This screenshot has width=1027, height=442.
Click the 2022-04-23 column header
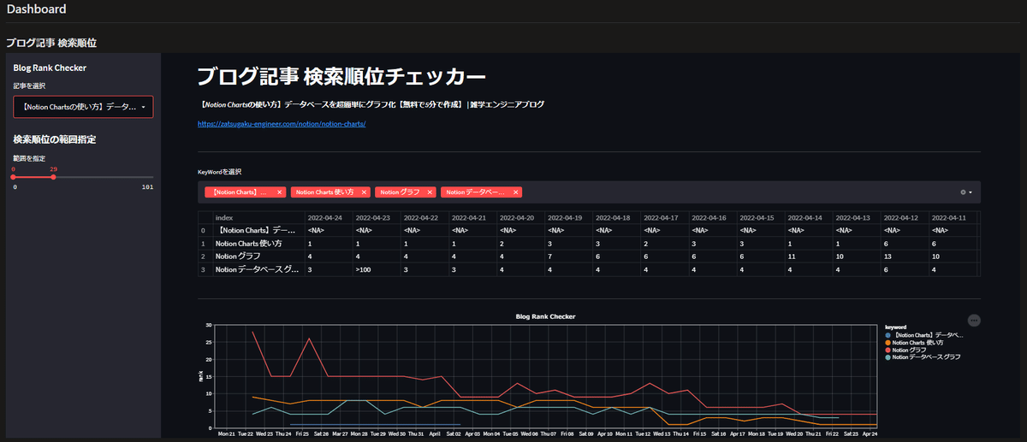pos(376,218)
